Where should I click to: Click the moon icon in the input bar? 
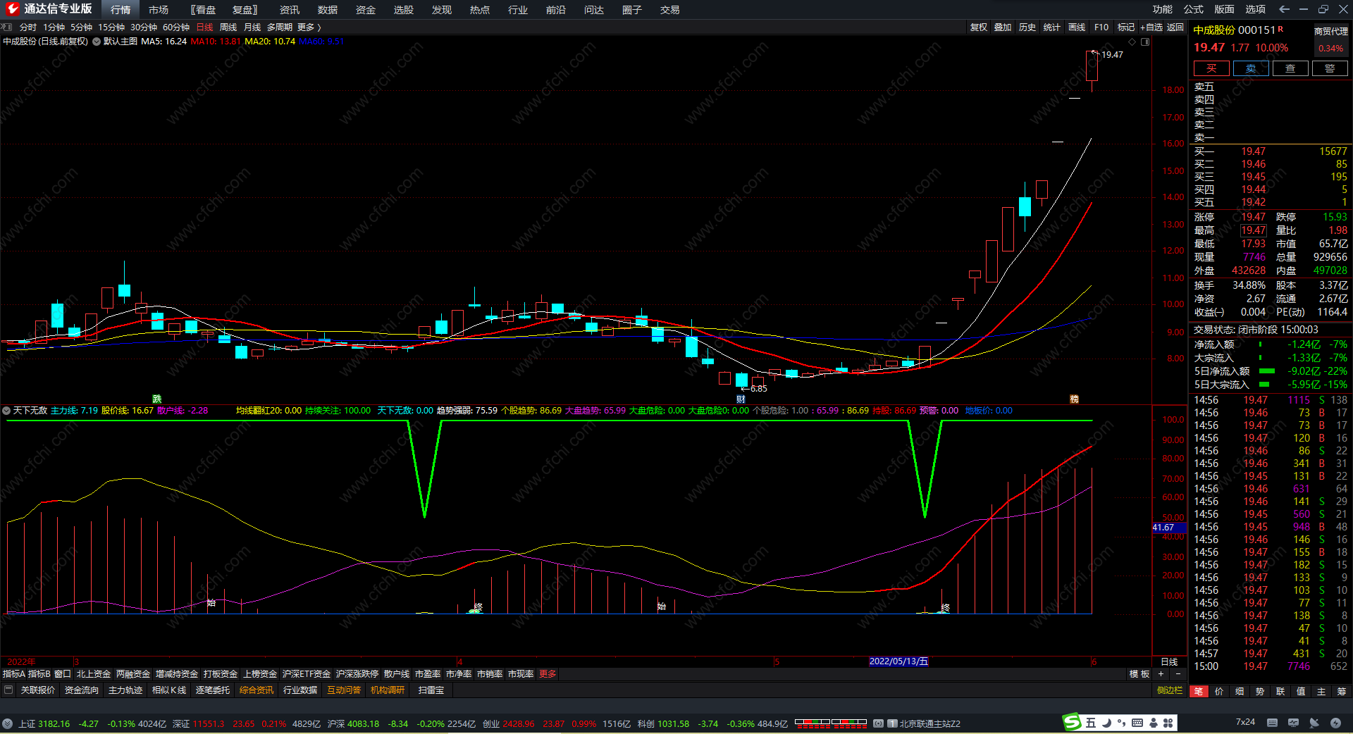[1106, 723]
